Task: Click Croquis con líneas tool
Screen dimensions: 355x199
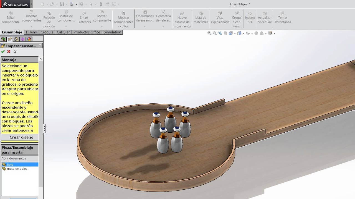Action: click(237, 20)
